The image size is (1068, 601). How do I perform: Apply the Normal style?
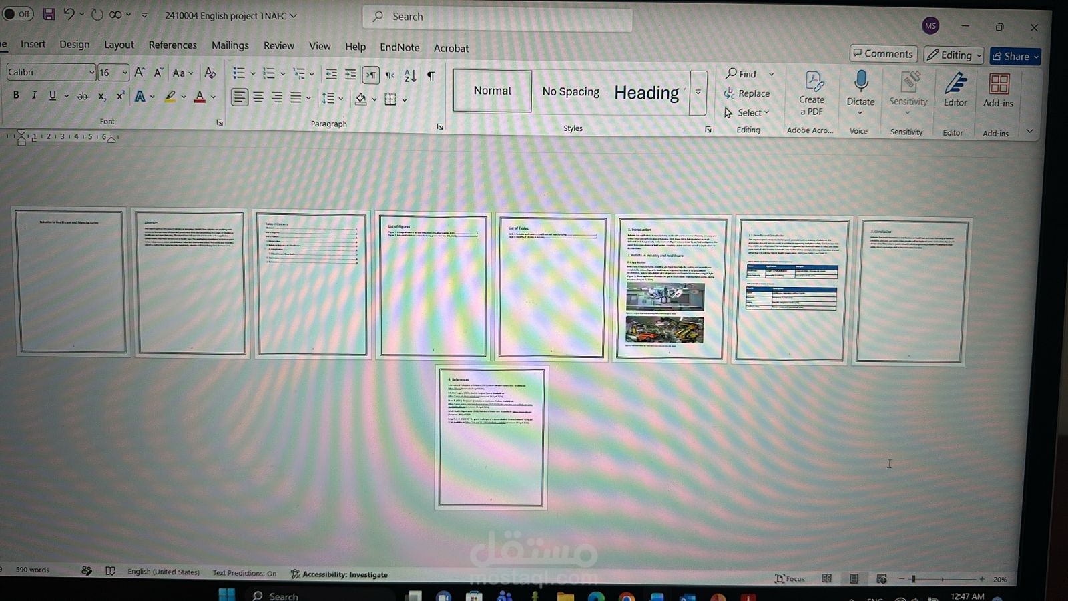[492, 91]
